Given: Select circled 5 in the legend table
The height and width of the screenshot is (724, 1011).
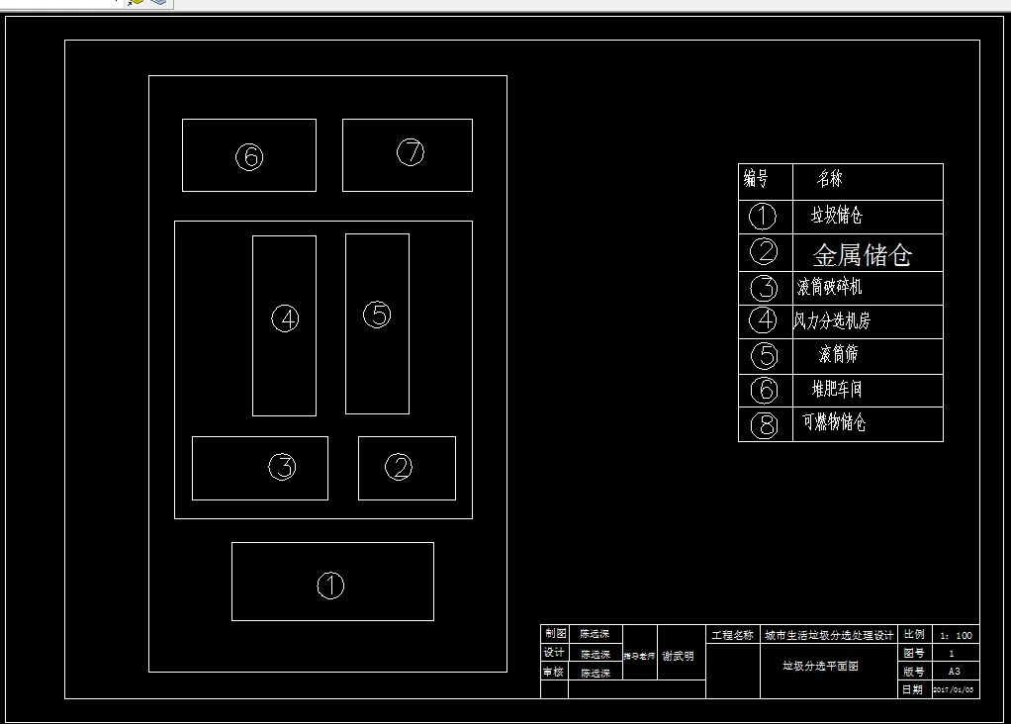Looking at the screenshot, I should 765,355.
